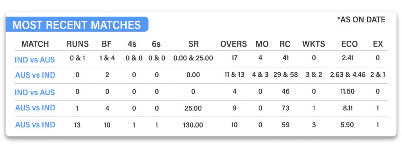Select the BF column header

[107, 44]
